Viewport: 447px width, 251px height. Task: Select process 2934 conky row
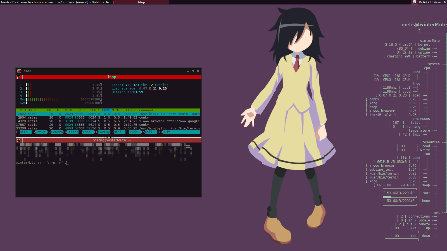coord(108,117)
